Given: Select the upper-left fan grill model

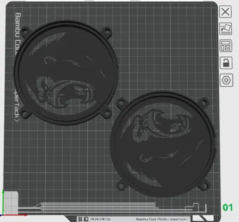Looking at the screenshot, I should 67,73.
